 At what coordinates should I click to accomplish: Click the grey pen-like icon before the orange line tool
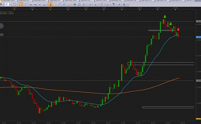point(96,4)
